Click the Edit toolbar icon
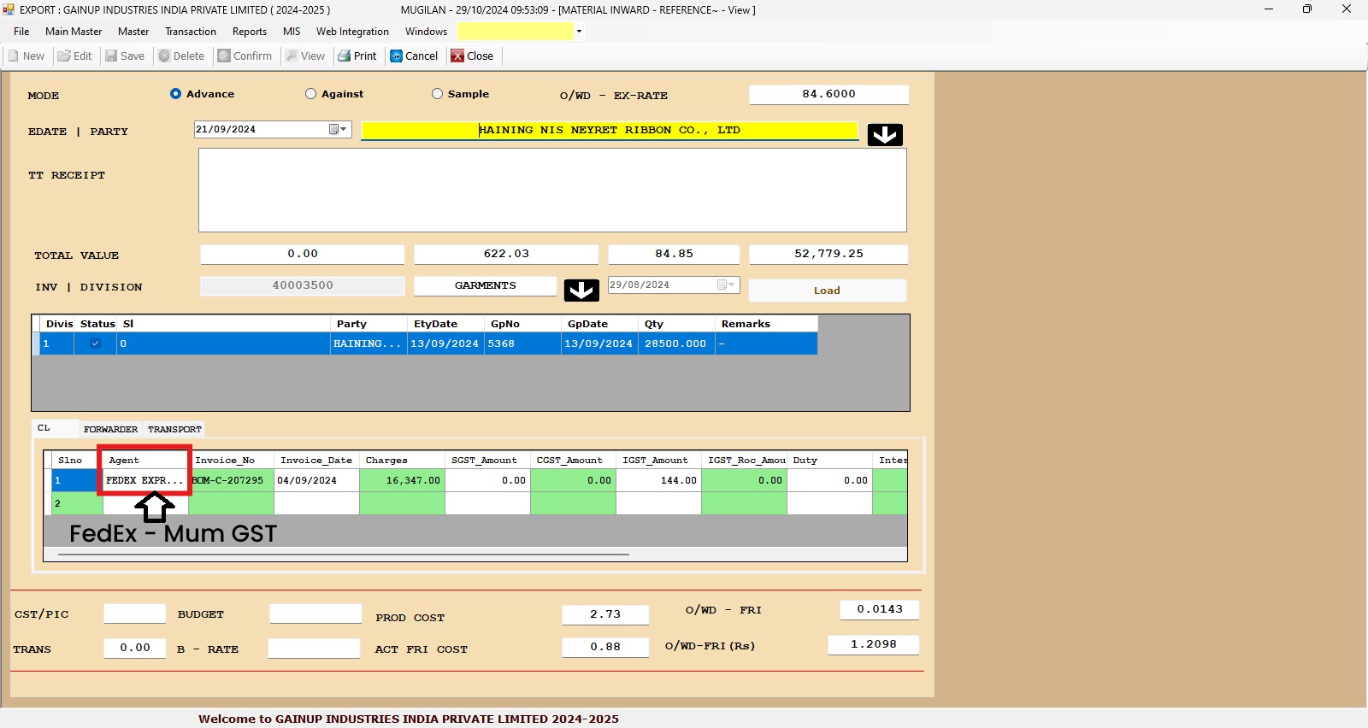1368x728 pixels. coord(64,56)
